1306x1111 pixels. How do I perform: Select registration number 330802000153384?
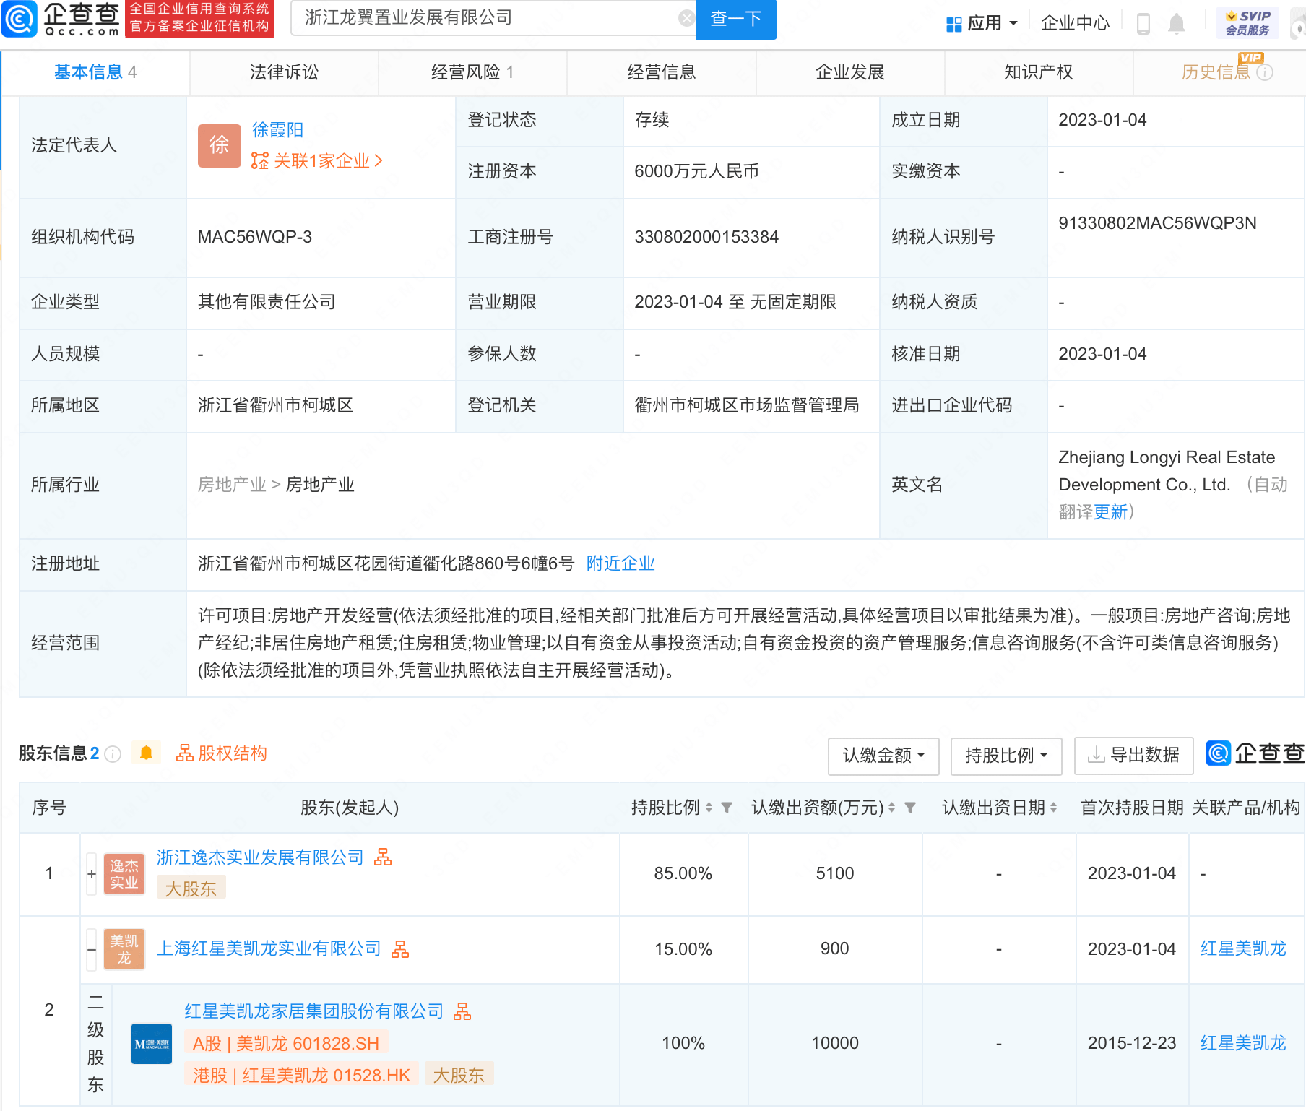point(706,237)
